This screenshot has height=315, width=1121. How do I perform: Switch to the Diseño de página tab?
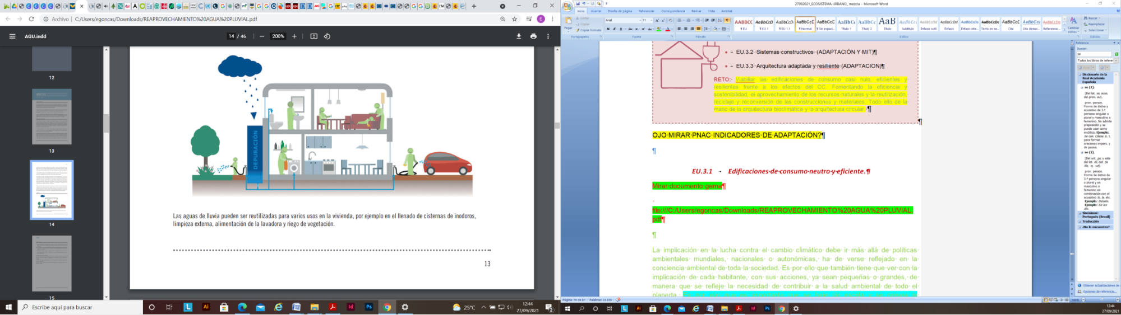[x=620, y=11]
